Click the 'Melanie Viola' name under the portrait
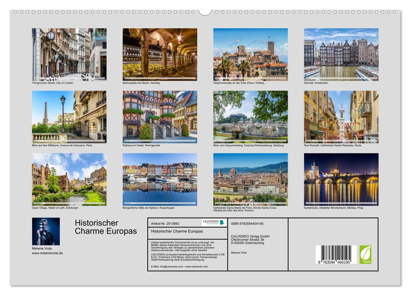Viewport: 410px width, 295px height. 42,248
